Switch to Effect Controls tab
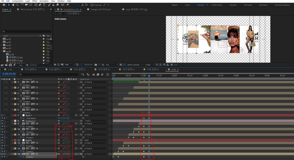This screenshot has height=160, width=294. pyautogui.click(x=32, y=9)
